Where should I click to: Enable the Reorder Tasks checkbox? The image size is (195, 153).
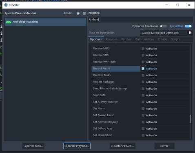(x=143, y=75)
